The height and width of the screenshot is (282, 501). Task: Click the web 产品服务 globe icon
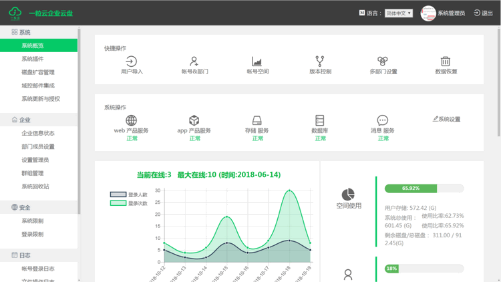click(x=131, y=120)
